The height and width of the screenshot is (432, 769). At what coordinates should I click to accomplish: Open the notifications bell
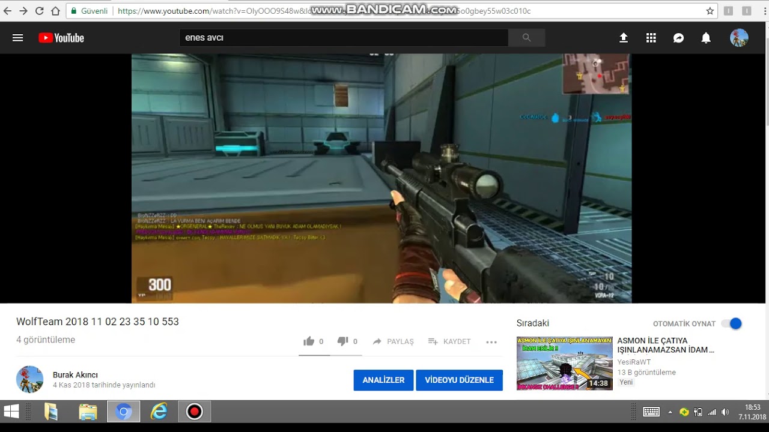coord(706,38)
